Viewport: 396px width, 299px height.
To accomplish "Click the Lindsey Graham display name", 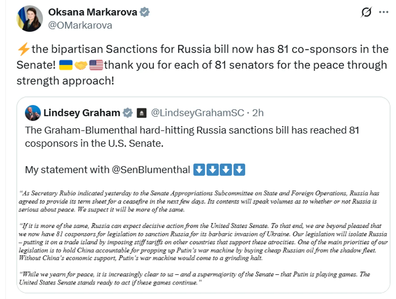I will [x=82, y=113].
